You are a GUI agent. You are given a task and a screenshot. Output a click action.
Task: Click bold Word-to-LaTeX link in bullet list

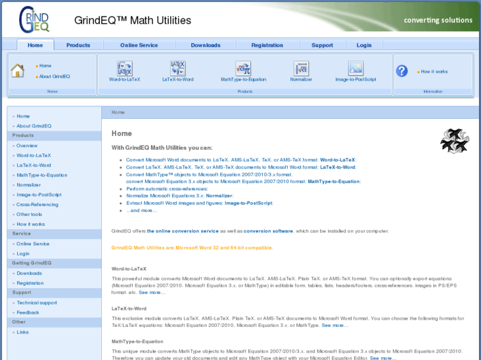[337, 160]
